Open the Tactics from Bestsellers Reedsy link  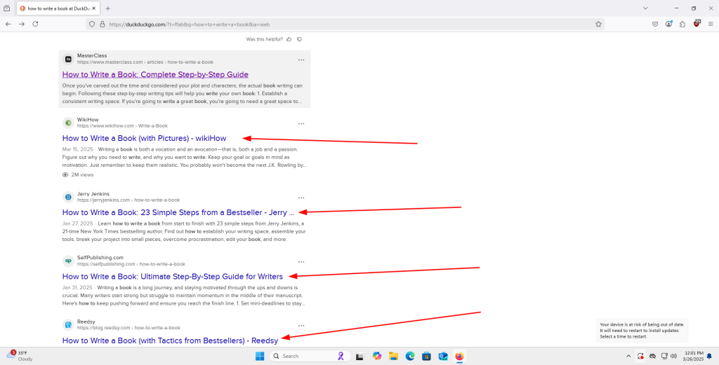170,340
